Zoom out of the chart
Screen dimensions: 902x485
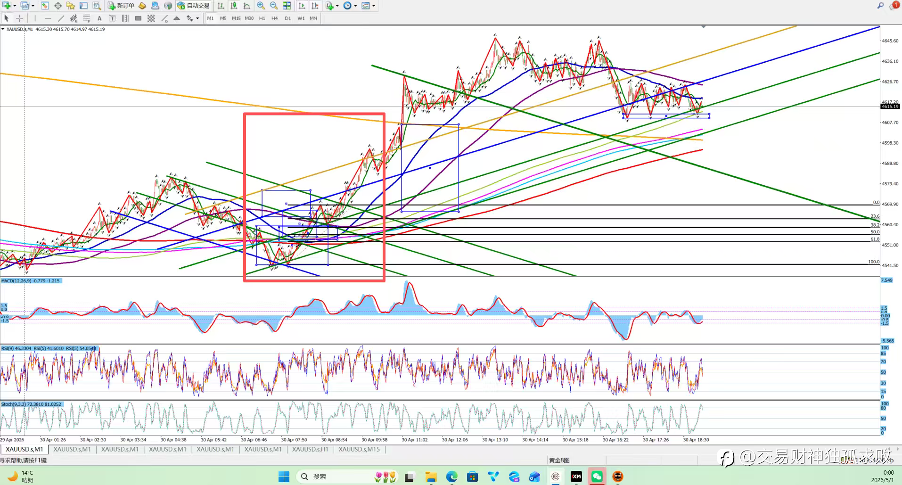274,6
